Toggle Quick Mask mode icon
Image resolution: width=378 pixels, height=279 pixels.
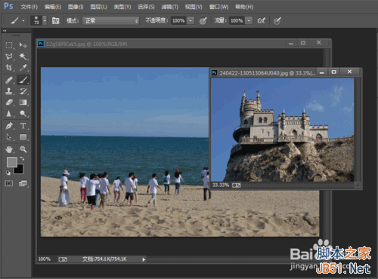tap(9, 183)
